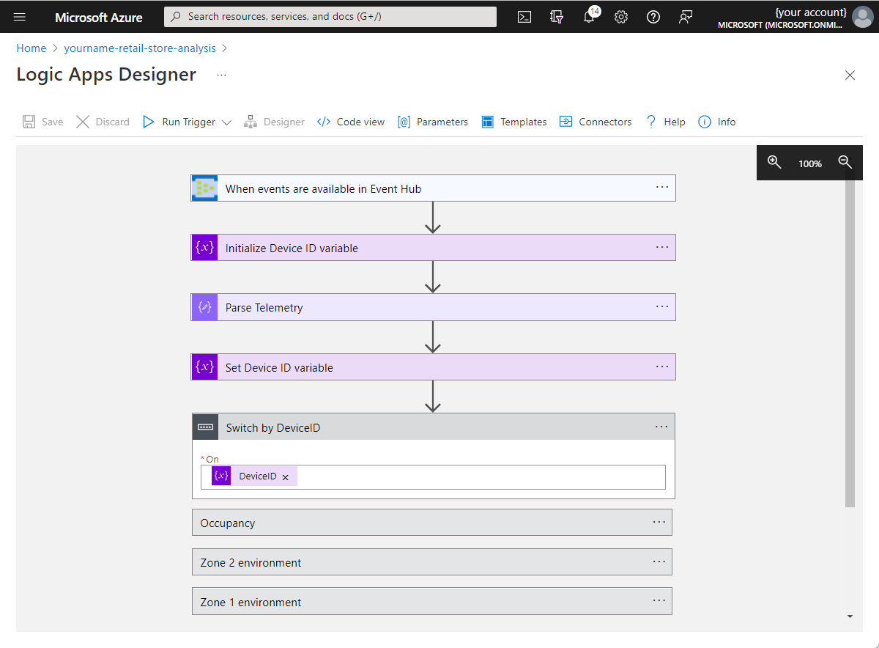Expand the Zone 1 environment case
Image resolution: width=879 pixels, height=648 pixels.
pyautogui.click(x=432, y=600)
